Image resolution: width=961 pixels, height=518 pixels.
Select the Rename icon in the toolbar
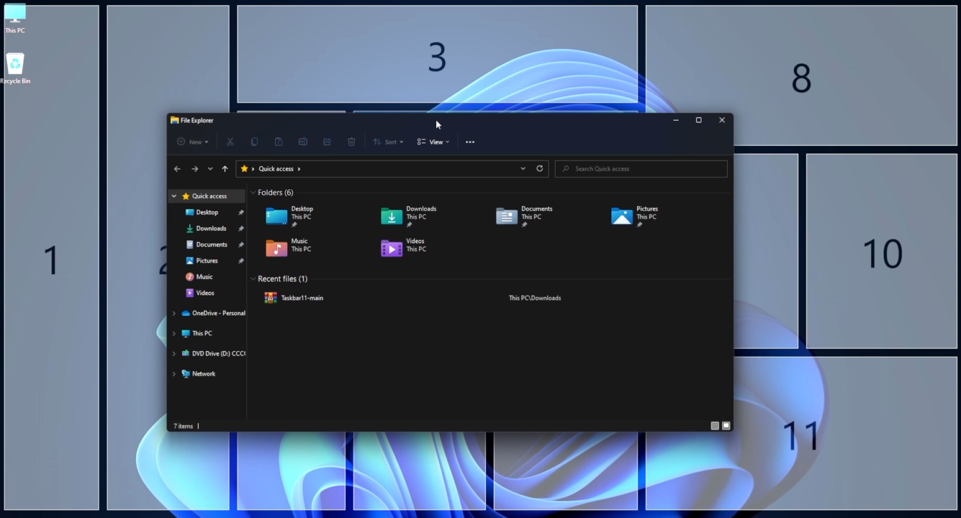click(303, 141)
